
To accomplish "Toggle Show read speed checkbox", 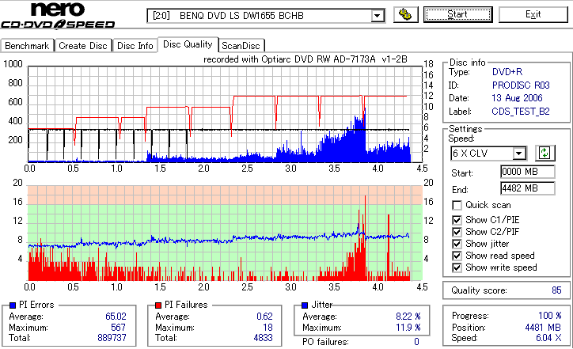I will coord(457,256).
